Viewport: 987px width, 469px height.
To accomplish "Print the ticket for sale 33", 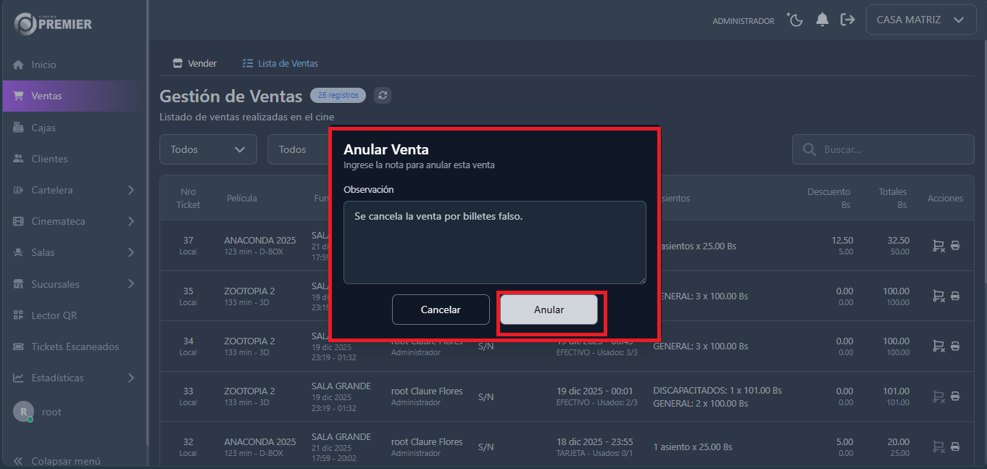I will 954,397.
